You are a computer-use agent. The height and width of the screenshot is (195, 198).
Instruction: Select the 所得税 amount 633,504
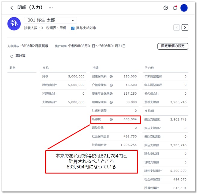pos(130,119)
